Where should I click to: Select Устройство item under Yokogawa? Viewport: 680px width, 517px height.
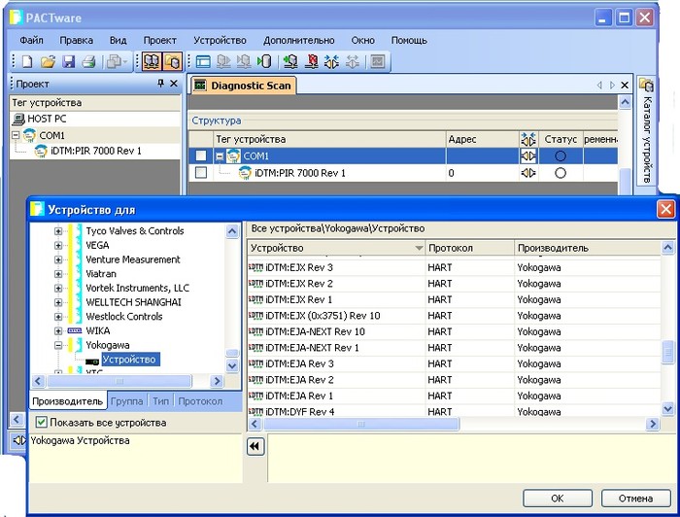pos(129,360)
